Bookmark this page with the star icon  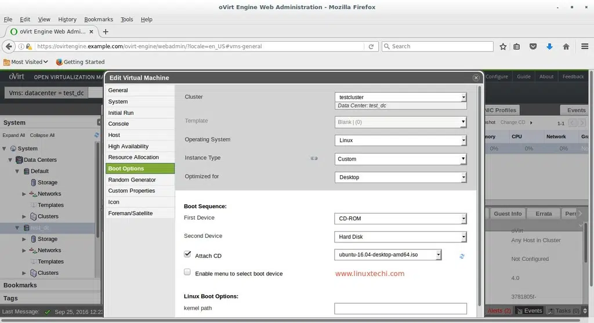(x=503, y=46)
